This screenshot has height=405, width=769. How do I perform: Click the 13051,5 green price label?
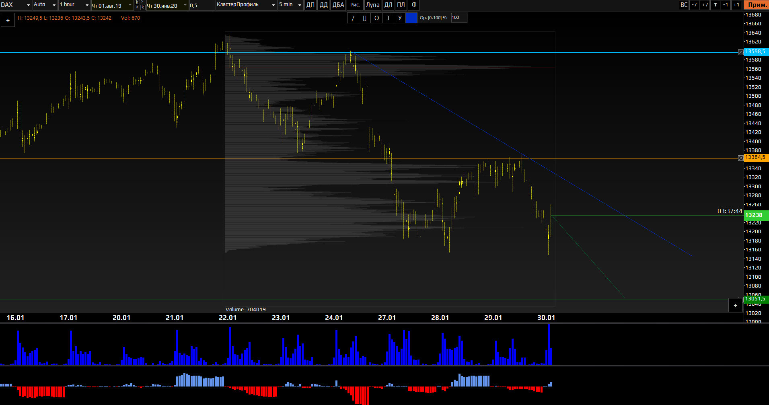point(756,299)
